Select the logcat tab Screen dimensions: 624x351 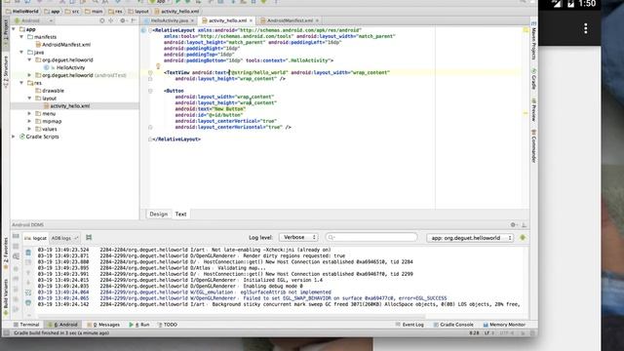click(x=36, y=238)
